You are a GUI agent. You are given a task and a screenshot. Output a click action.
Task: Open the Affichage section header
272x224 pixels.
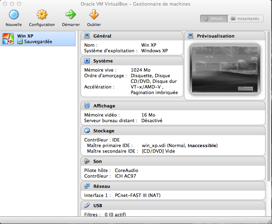[x=173, y=106]
